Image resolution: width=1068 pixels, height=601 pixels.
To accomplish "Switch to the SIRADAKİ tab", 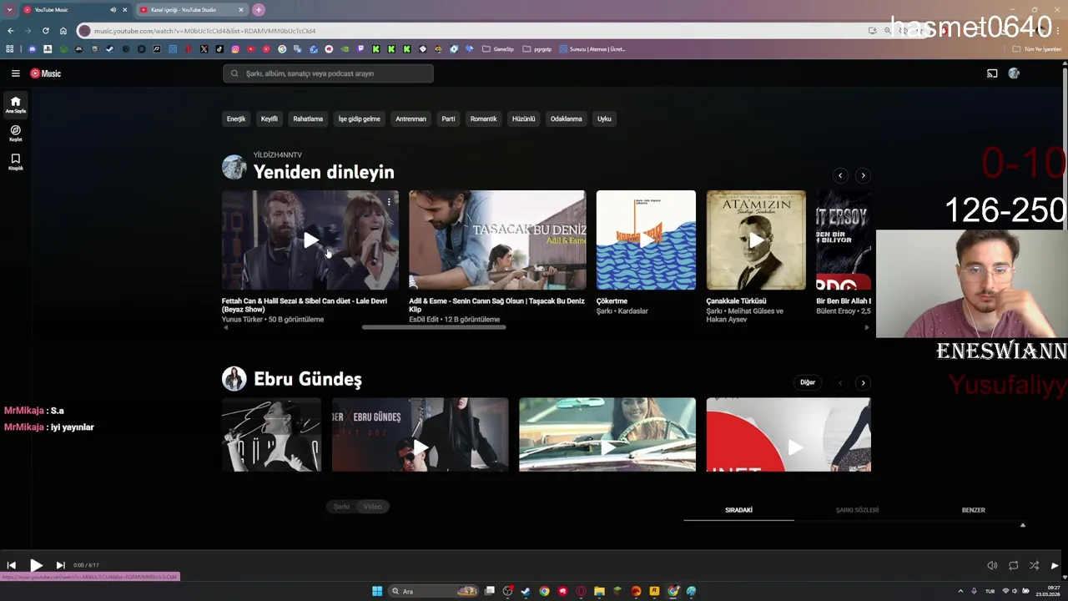I will tap(738, 510).
